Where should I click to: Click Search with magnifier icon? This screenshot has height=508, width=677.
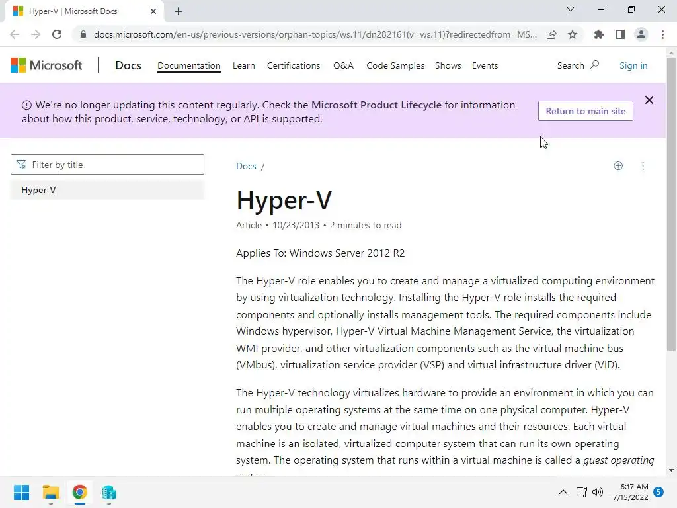(578, 65)
